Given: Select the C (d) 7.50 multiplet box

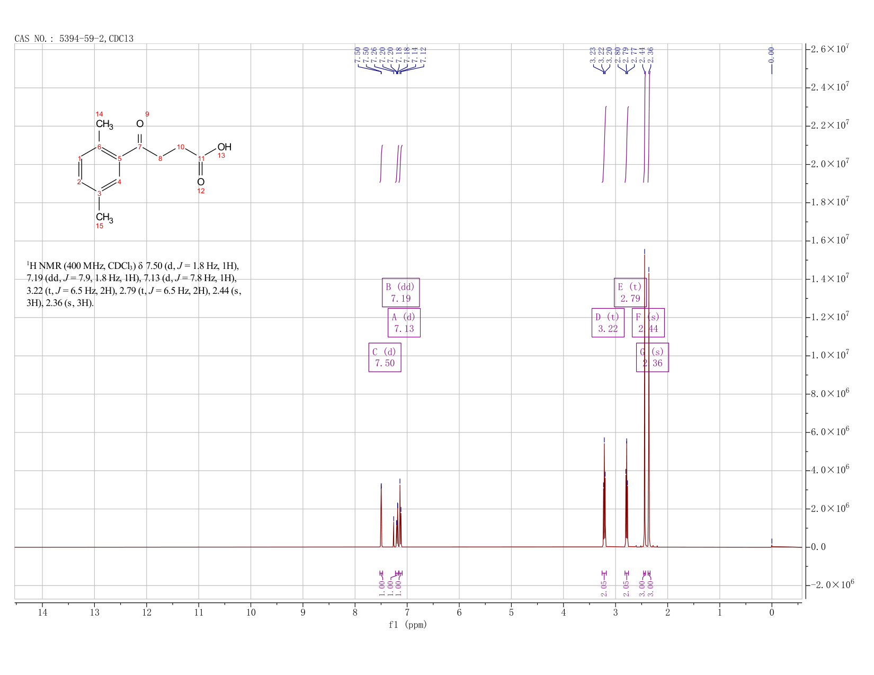Looking at the screenshot, I should click(x=385, y=357).
